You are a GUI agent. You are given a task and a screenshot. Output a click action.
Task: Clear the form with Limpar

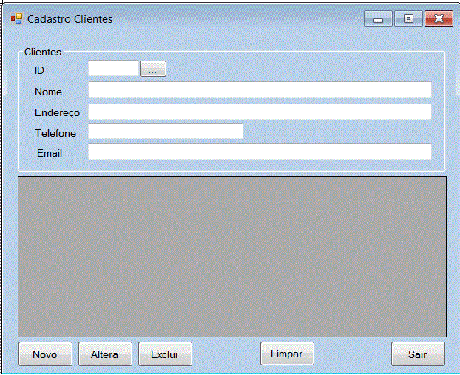pyautogui.click(x=287, y=354)
